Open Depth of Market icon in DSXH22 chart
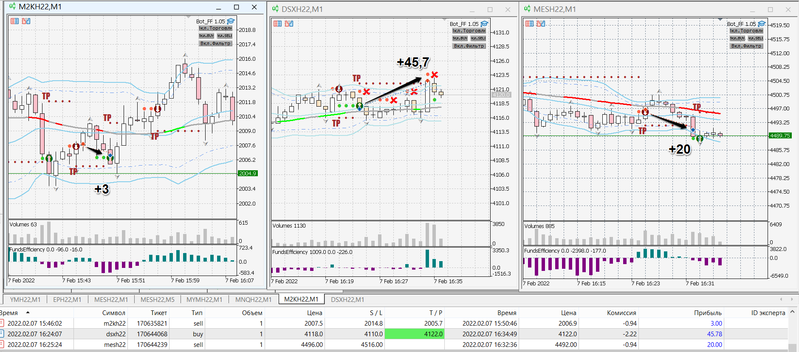Viewport: 799px width, 352px height. tap(289, 23)
